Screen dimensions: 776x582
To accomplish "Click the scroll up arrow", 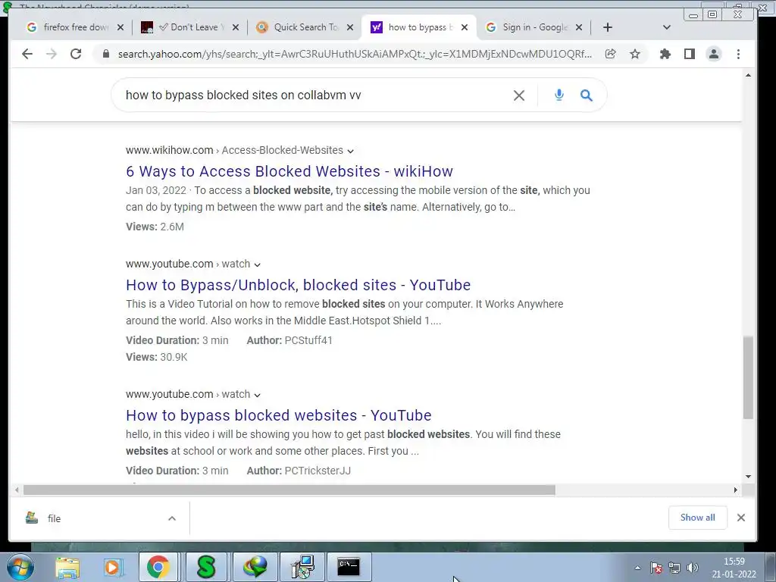I will click(748, 76).
